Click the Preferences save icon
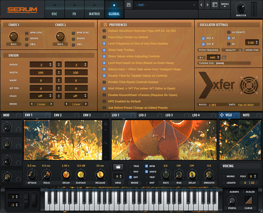Viewport: 263px width, 213px height. (105, 25)
